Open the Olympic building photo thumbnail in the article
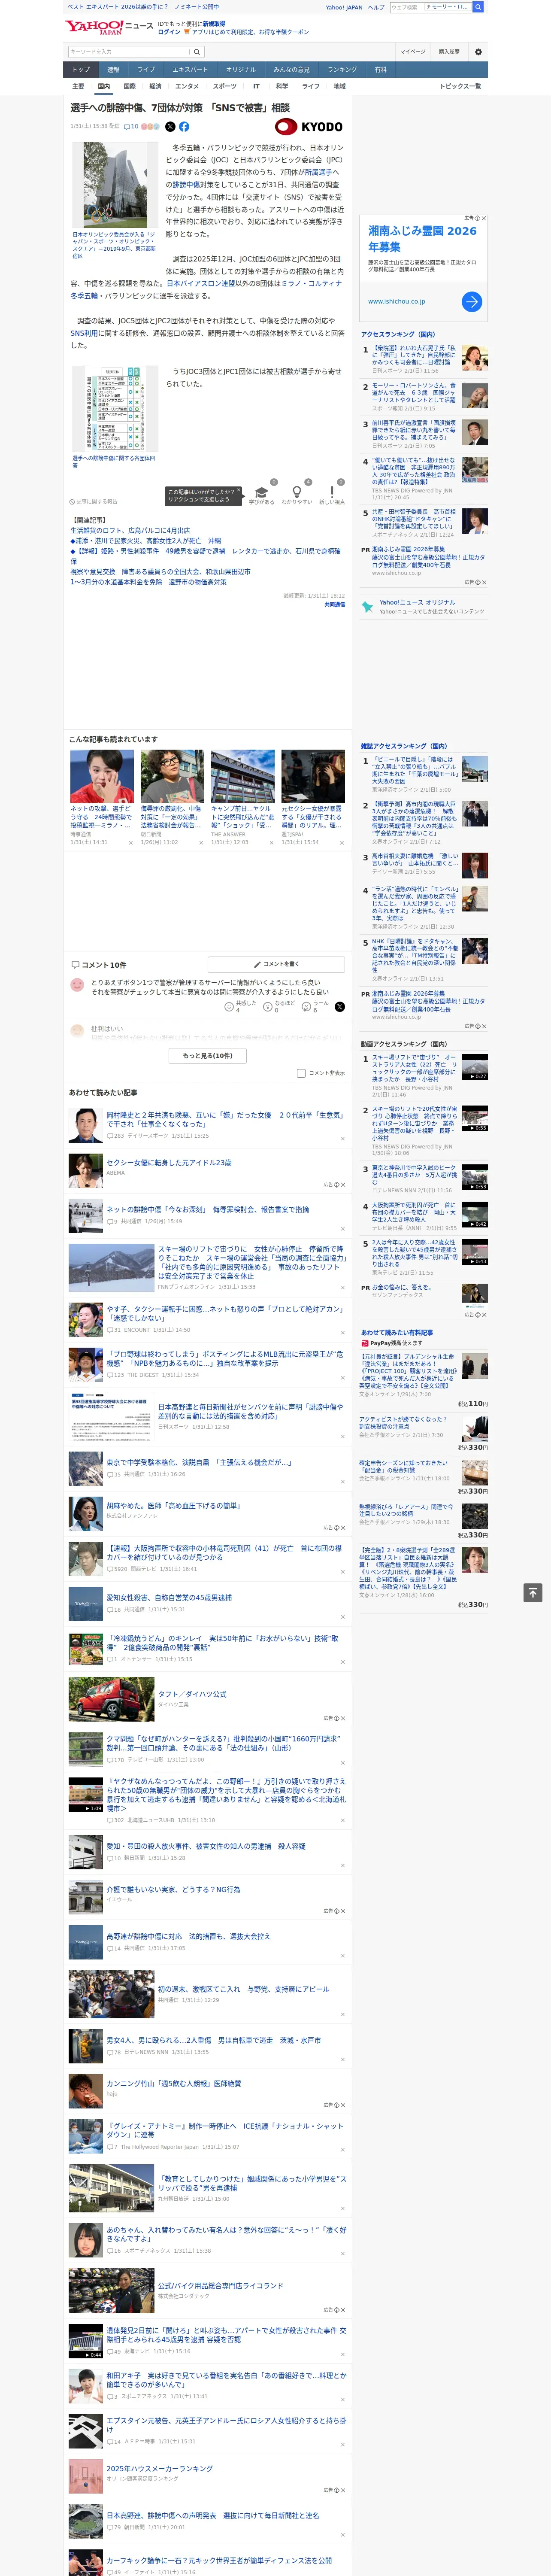551x2576 pixels. click(114, 186)
